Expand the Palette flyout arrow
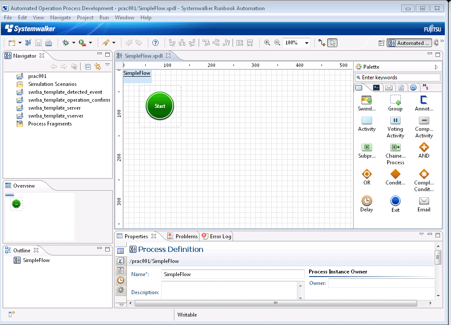 (436, 67)
